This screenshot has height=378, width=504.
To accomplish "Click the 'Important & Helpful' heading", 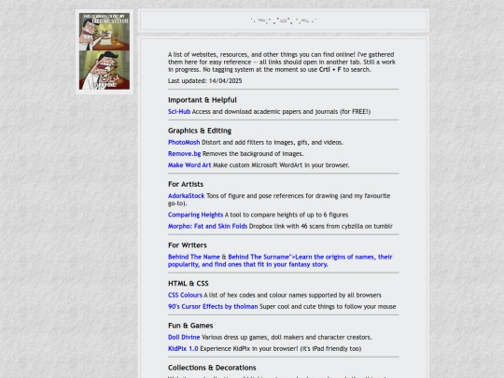I will 203,100.
